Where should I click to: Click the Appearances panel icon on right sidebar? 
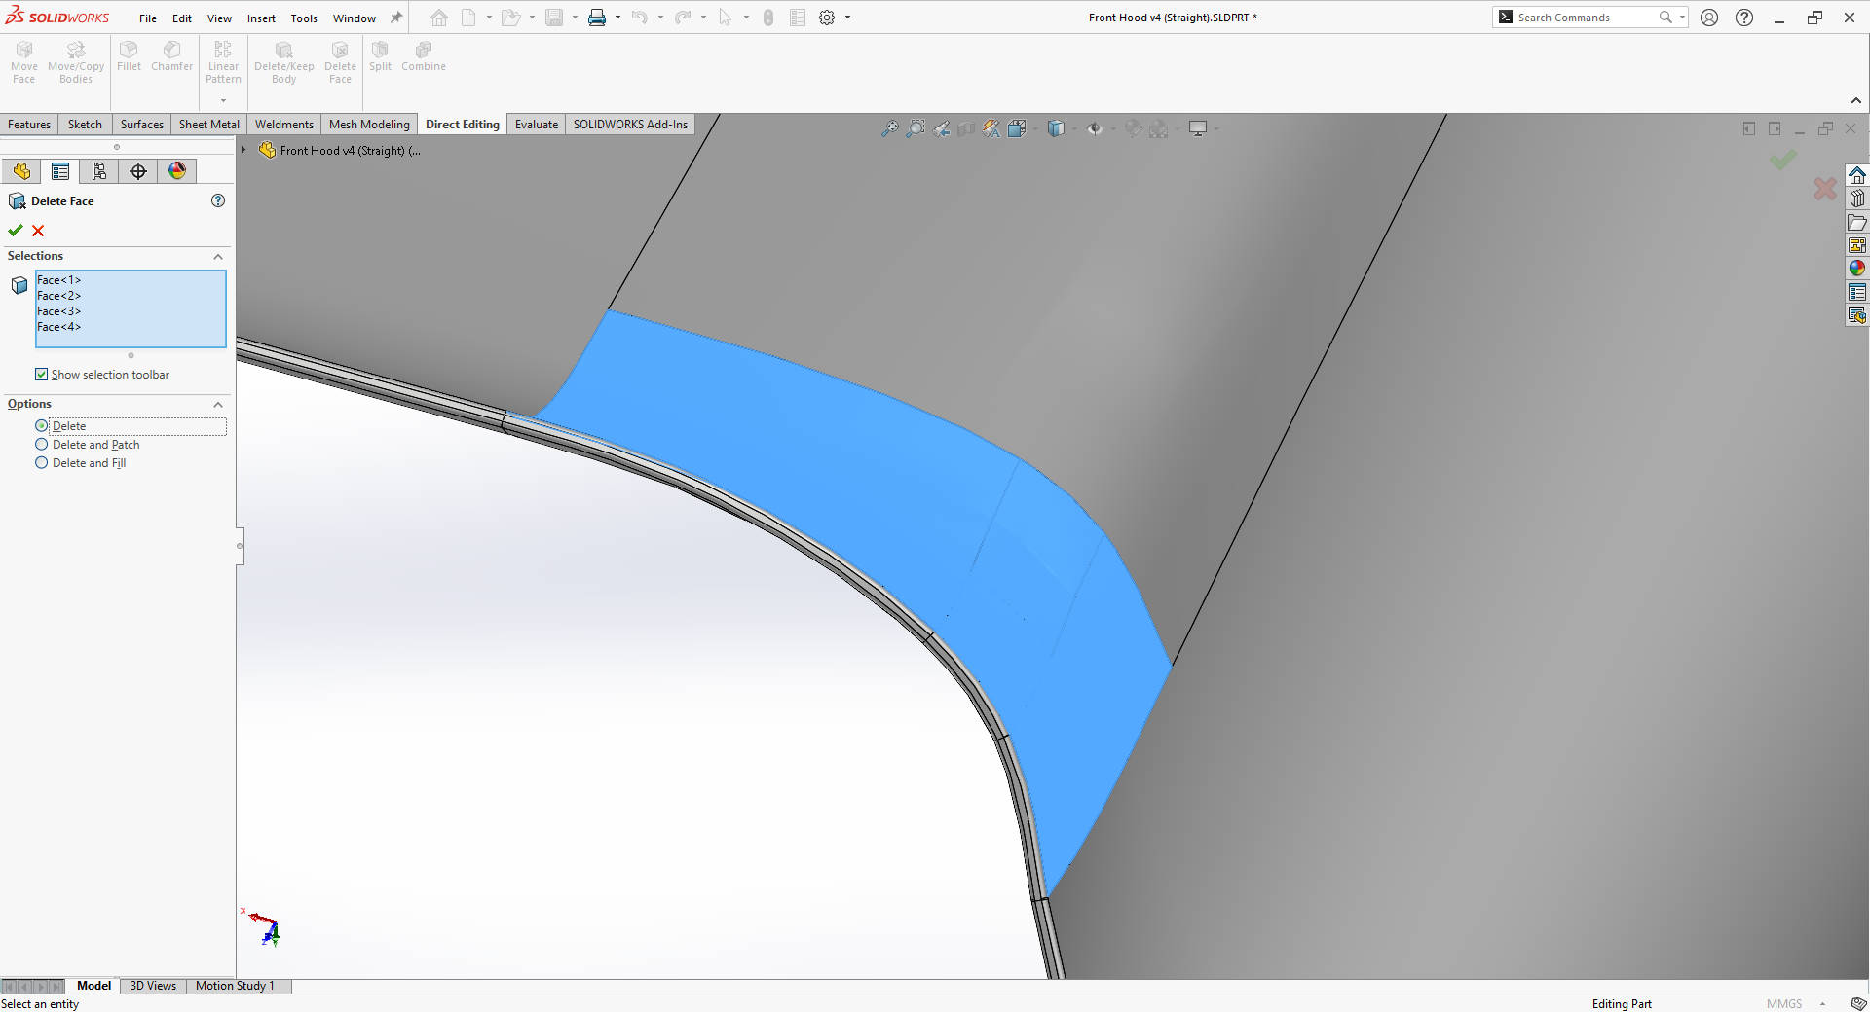coord(1857,269)
